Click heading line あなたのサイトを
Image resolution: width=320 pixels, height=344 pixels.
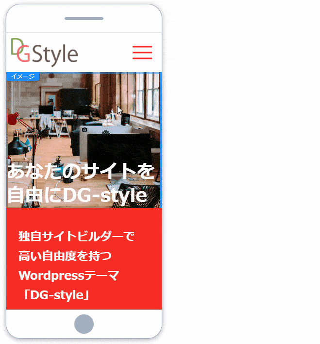click(81, 172)
